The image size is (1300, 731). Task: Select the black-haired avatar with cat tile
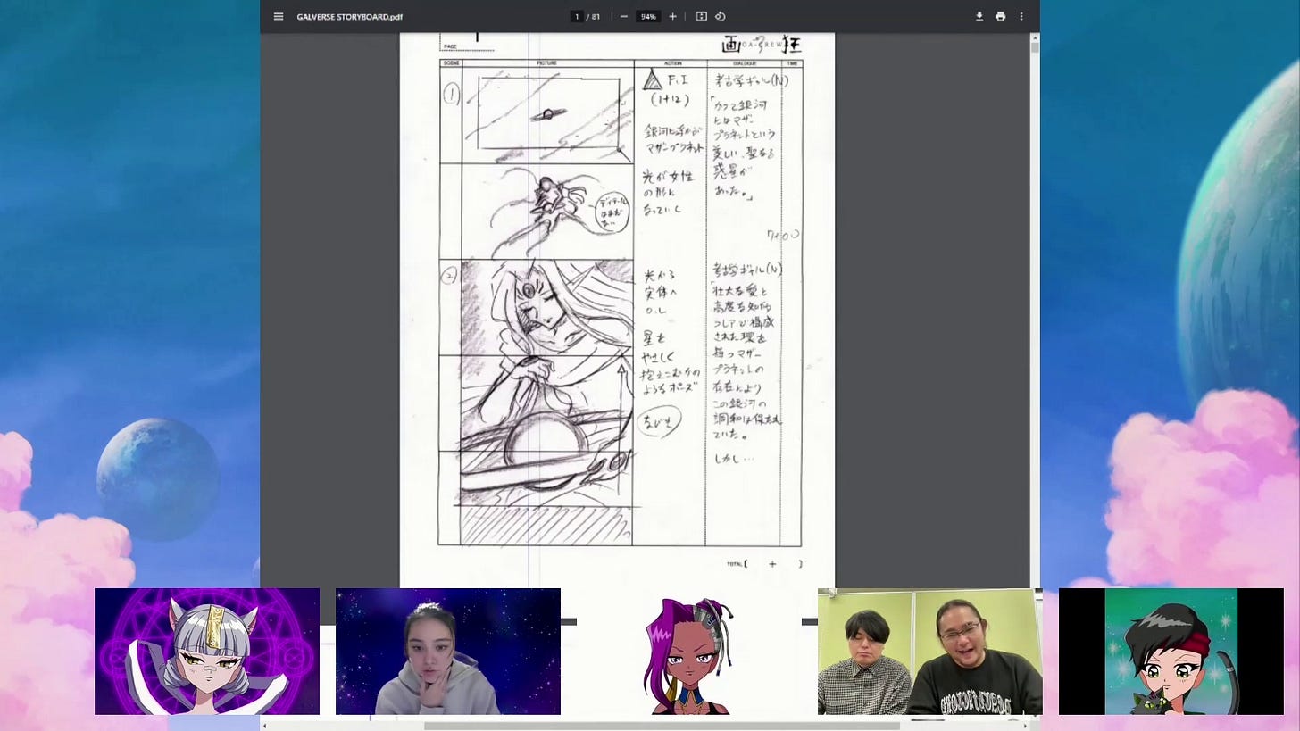tap(1171, 652)
